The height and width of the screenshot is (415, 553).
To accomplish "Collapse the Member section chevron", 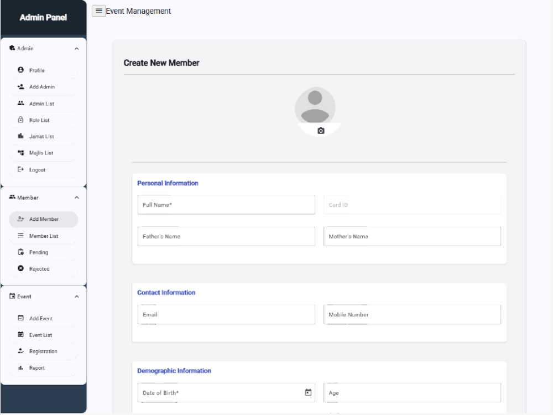I will coord(76,198).
